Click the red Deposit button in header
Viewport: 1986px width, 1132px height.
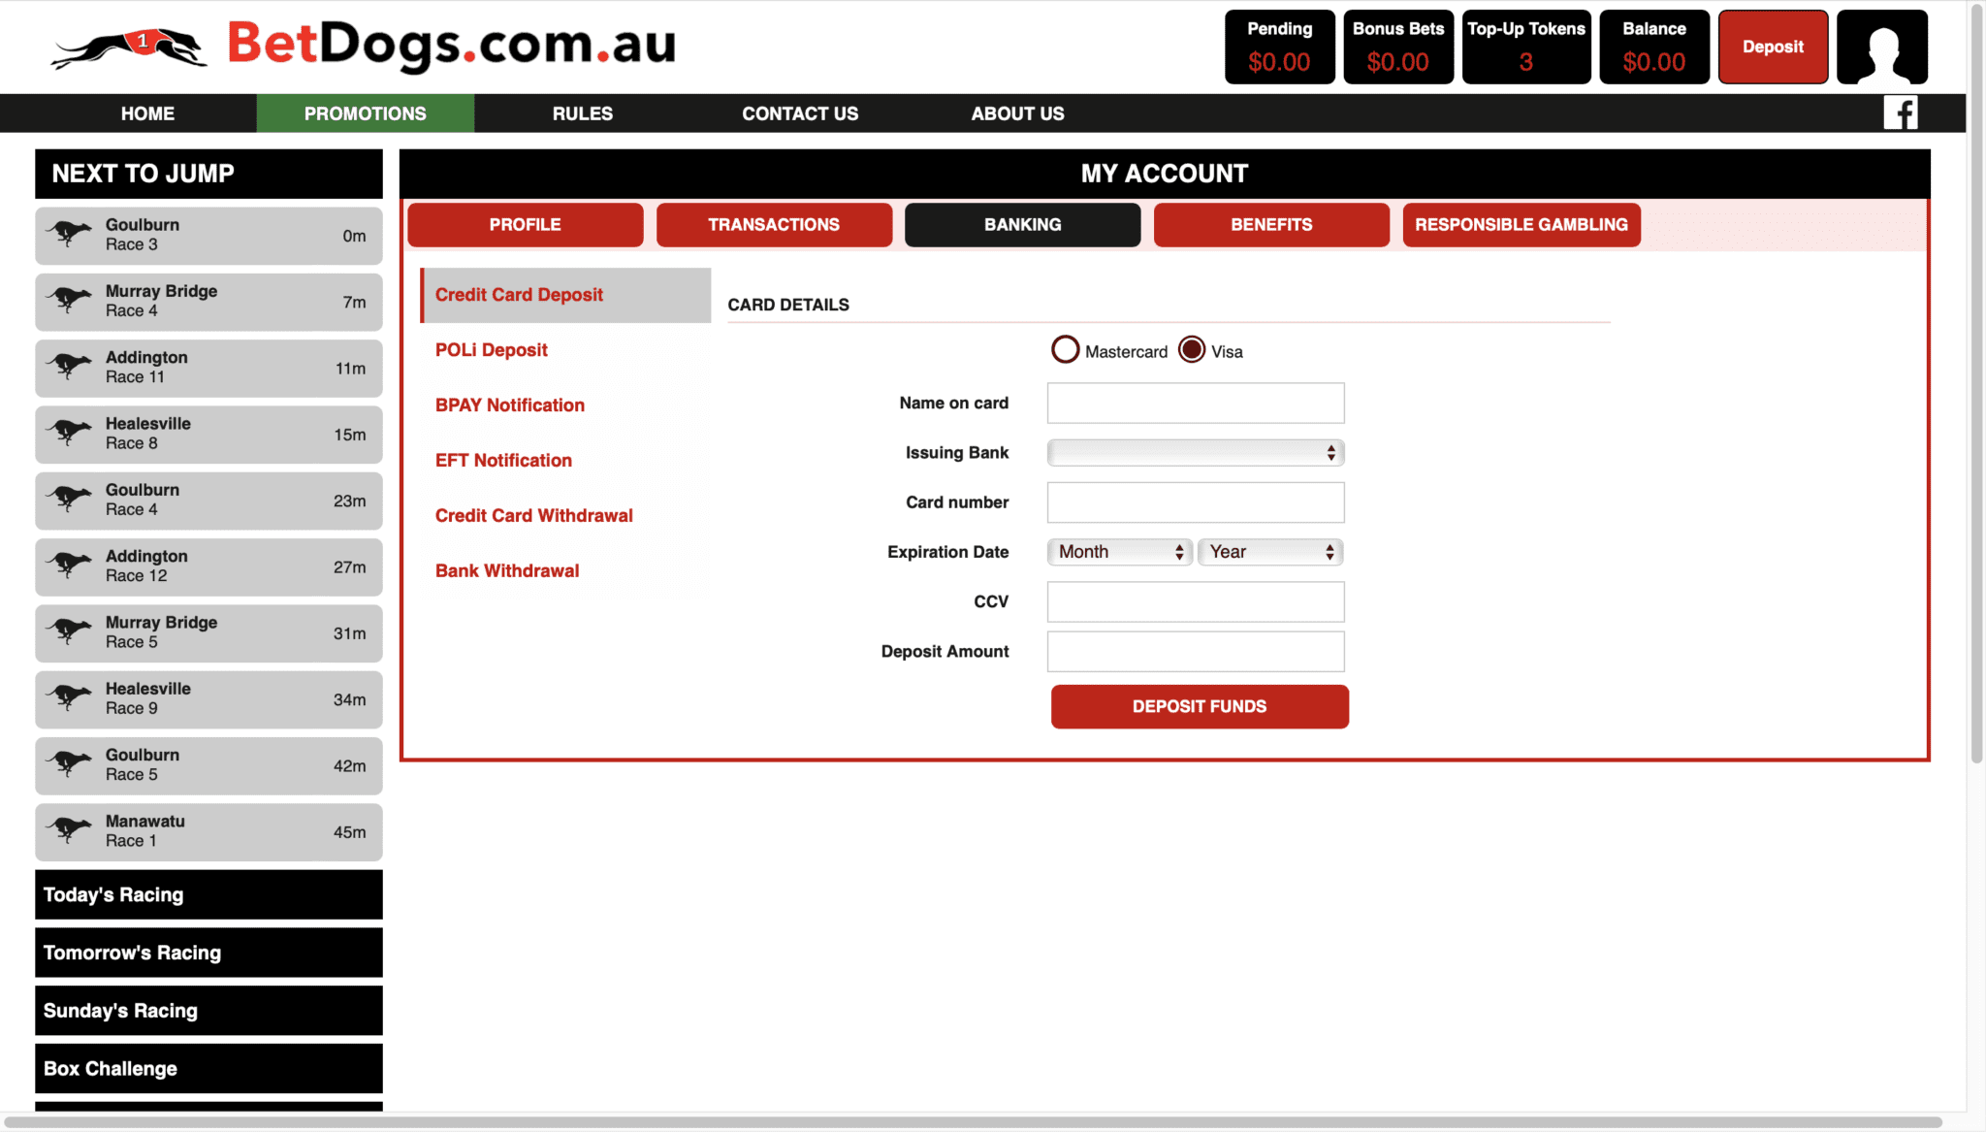(1773, 48)
